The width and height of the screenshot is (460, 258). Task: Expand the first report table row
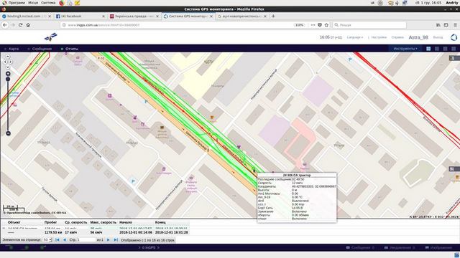tap(4, 228)
